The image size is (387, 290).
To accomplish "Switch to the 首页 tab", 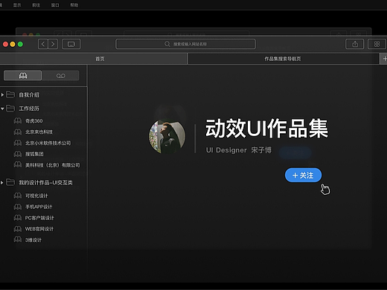I will 94,59.
